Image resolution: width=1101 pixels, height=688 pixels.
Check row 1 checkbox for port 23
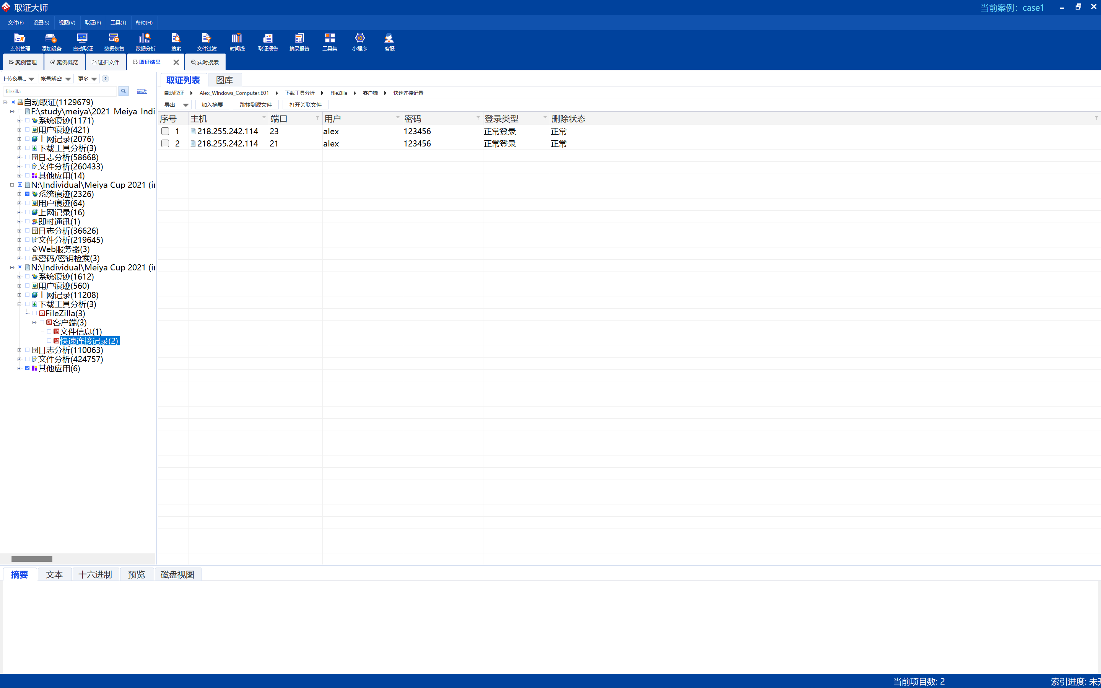tap(165, 131)
